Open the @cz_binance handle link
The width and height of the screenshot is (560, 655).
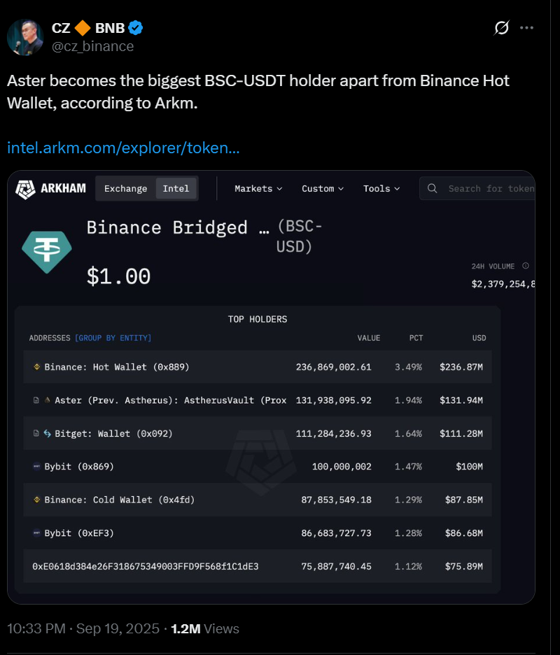[x=92, y=46]
